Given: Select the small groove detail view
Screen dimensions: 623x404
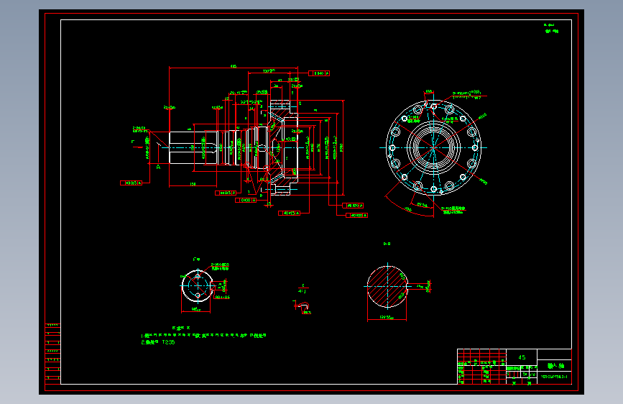Looking at the screenshot, I should tap(303, 307).
